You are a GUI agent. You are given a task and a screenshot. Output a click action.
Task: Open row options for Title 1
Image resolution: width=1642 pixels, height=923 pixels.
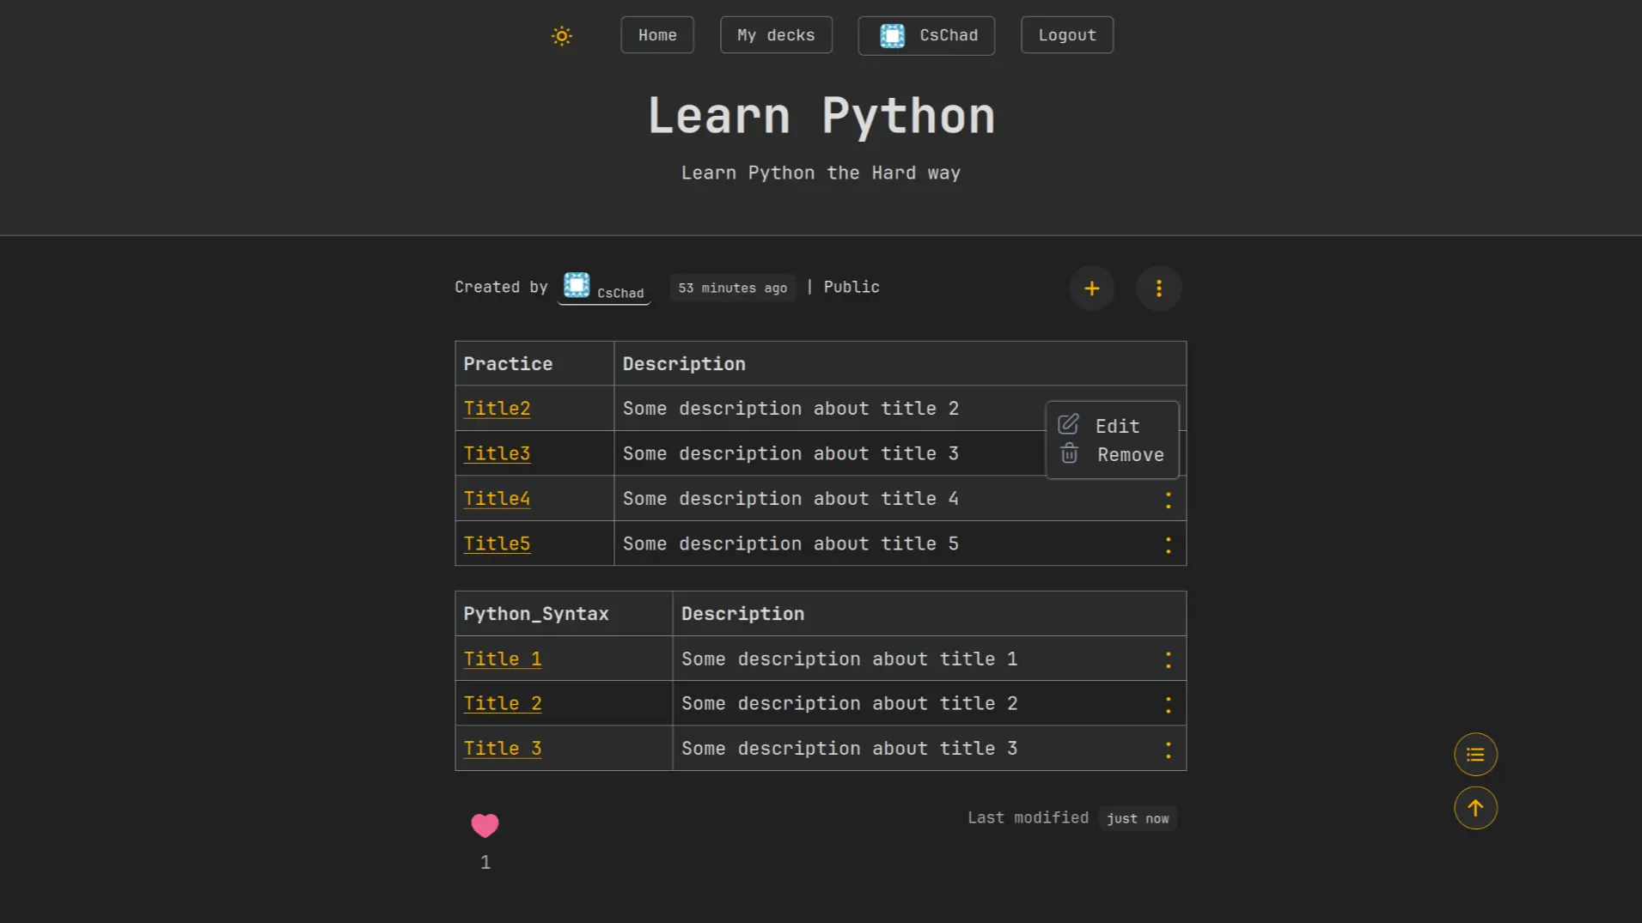[1168, 659]
